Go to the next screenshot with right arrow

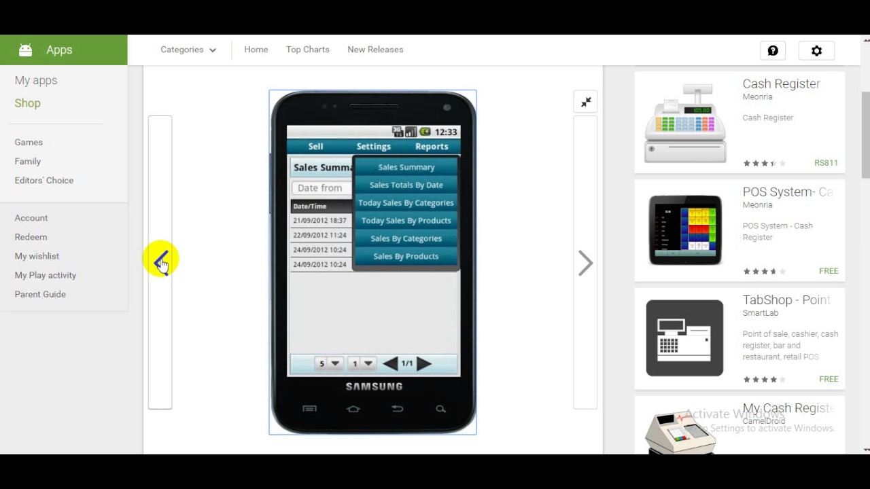585,263
